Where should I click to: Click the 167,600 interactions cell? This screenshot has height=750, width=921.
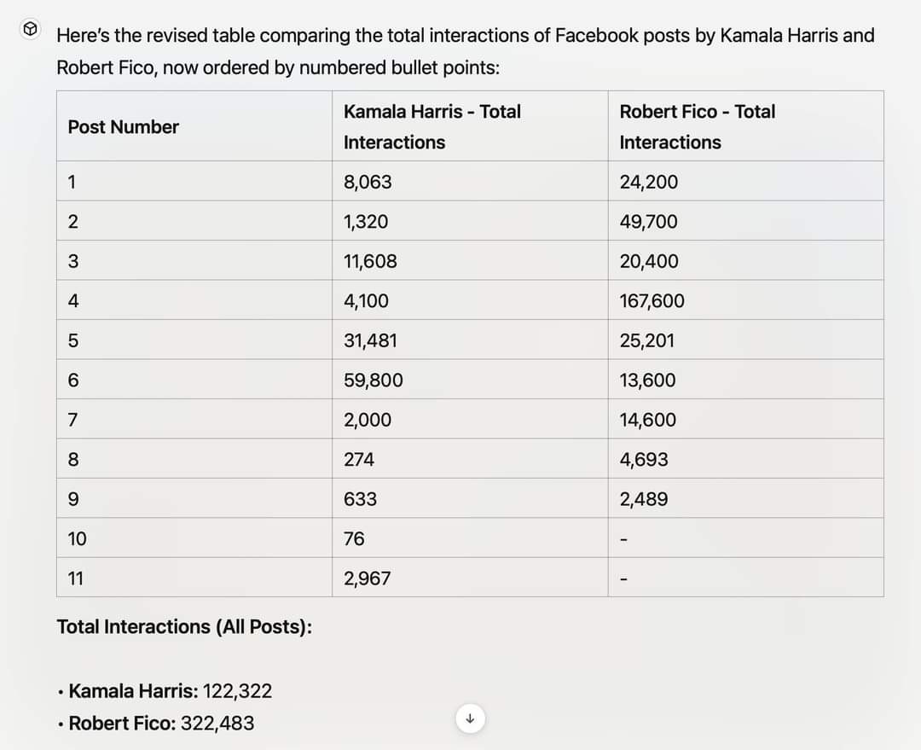click(x=652, y=301)
